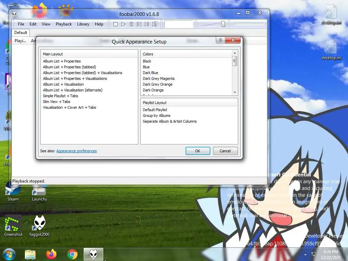Choose Separate Album & Artist Columns
This screenshot has width=348, height=261.
(170, 121)
